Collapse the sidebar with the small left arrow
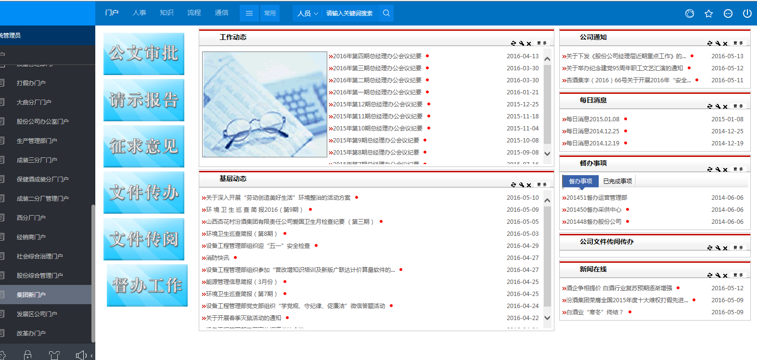The image size is (757, 360). pyautogui.click(x=91, y=356)
